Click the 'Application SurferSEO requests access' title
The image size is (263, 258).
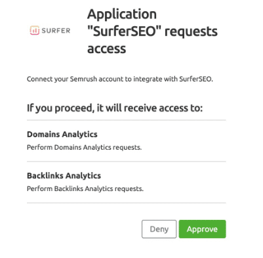(x=152, y=32)
